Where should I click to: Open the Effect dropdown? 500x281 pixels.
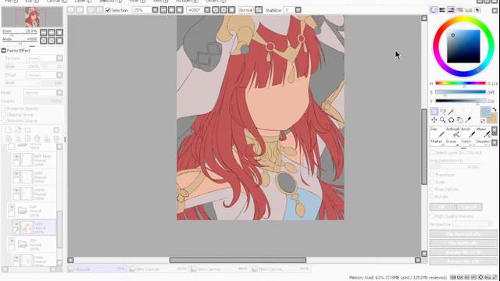59,75
